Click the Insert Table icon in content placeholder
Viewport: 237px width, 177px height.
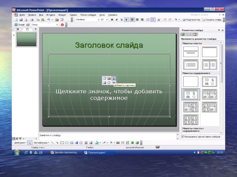tap(105, 78)
